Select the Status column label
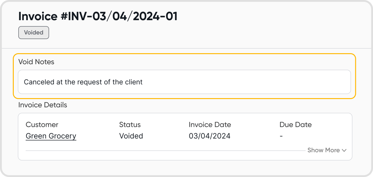 [130, 125]
